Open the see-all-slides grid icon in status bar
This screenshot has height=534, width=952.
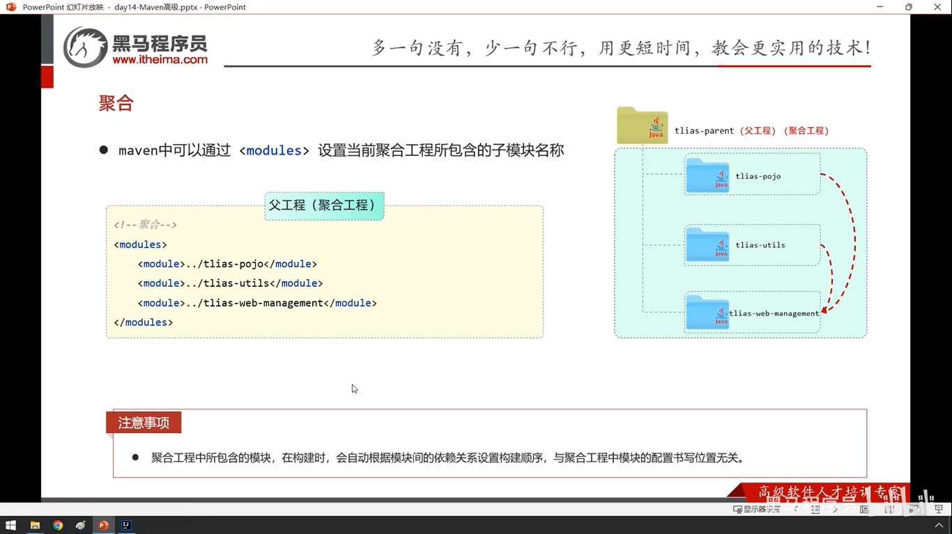(816, 510)
